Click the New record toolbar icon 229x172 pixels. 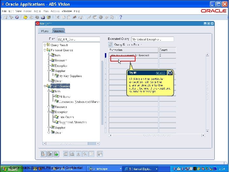point(5,17)
